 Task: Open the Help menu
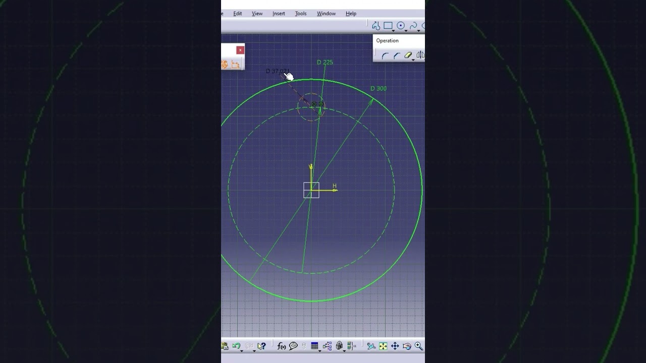pos(351,14)
